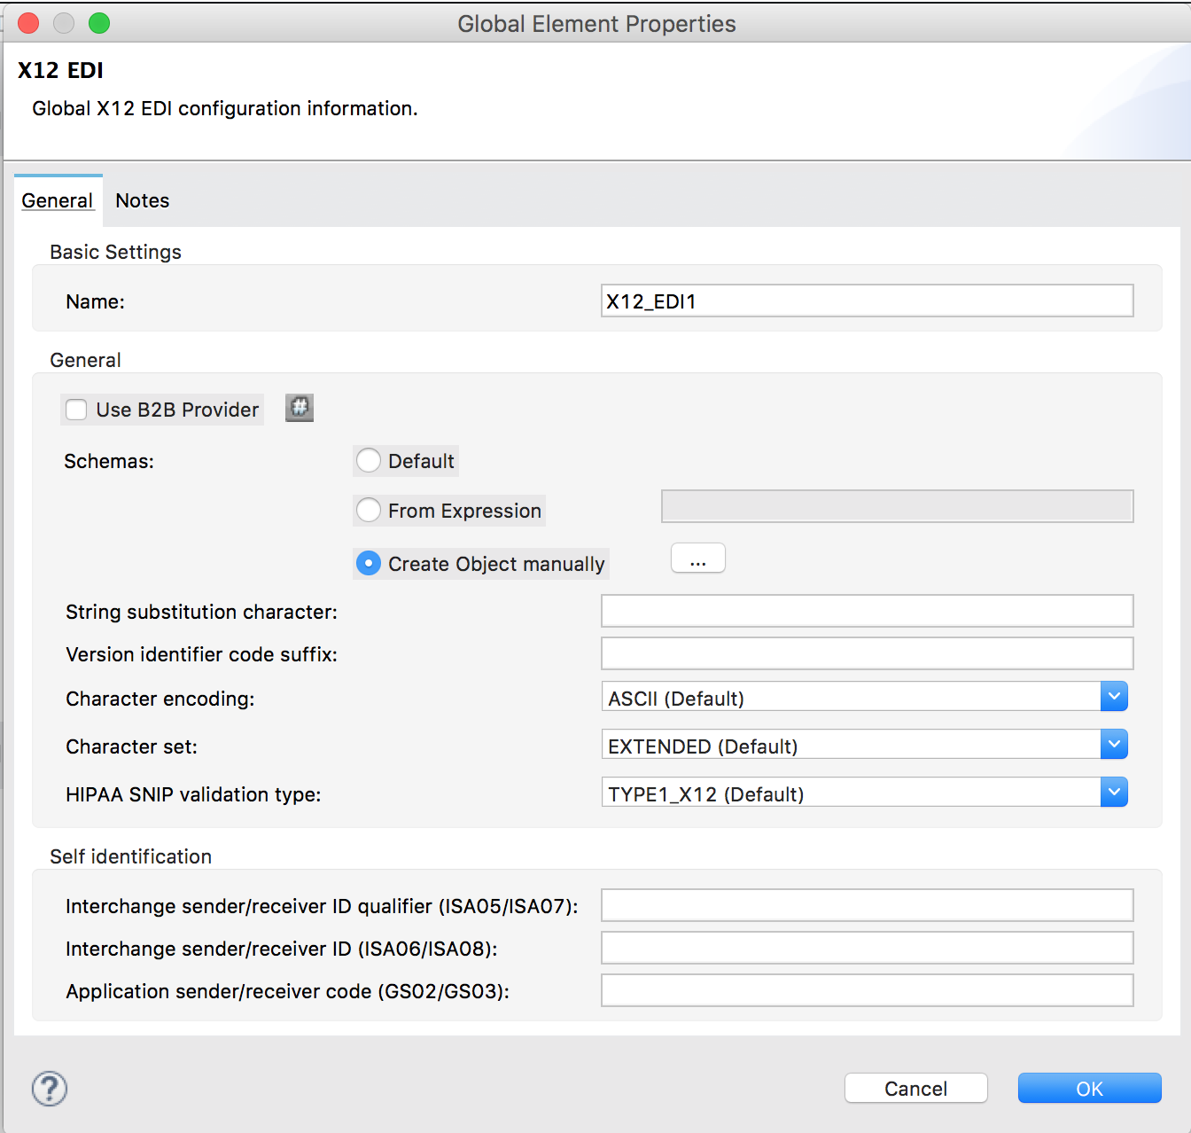The height and width of the screenshot is (1133, 1191).
Task: Open the Character set dropdown
Action: click(1114, 745)
